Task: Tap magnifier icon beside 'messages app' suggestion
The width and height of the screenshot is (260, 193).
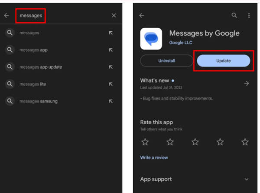Action: pos(10,50)
